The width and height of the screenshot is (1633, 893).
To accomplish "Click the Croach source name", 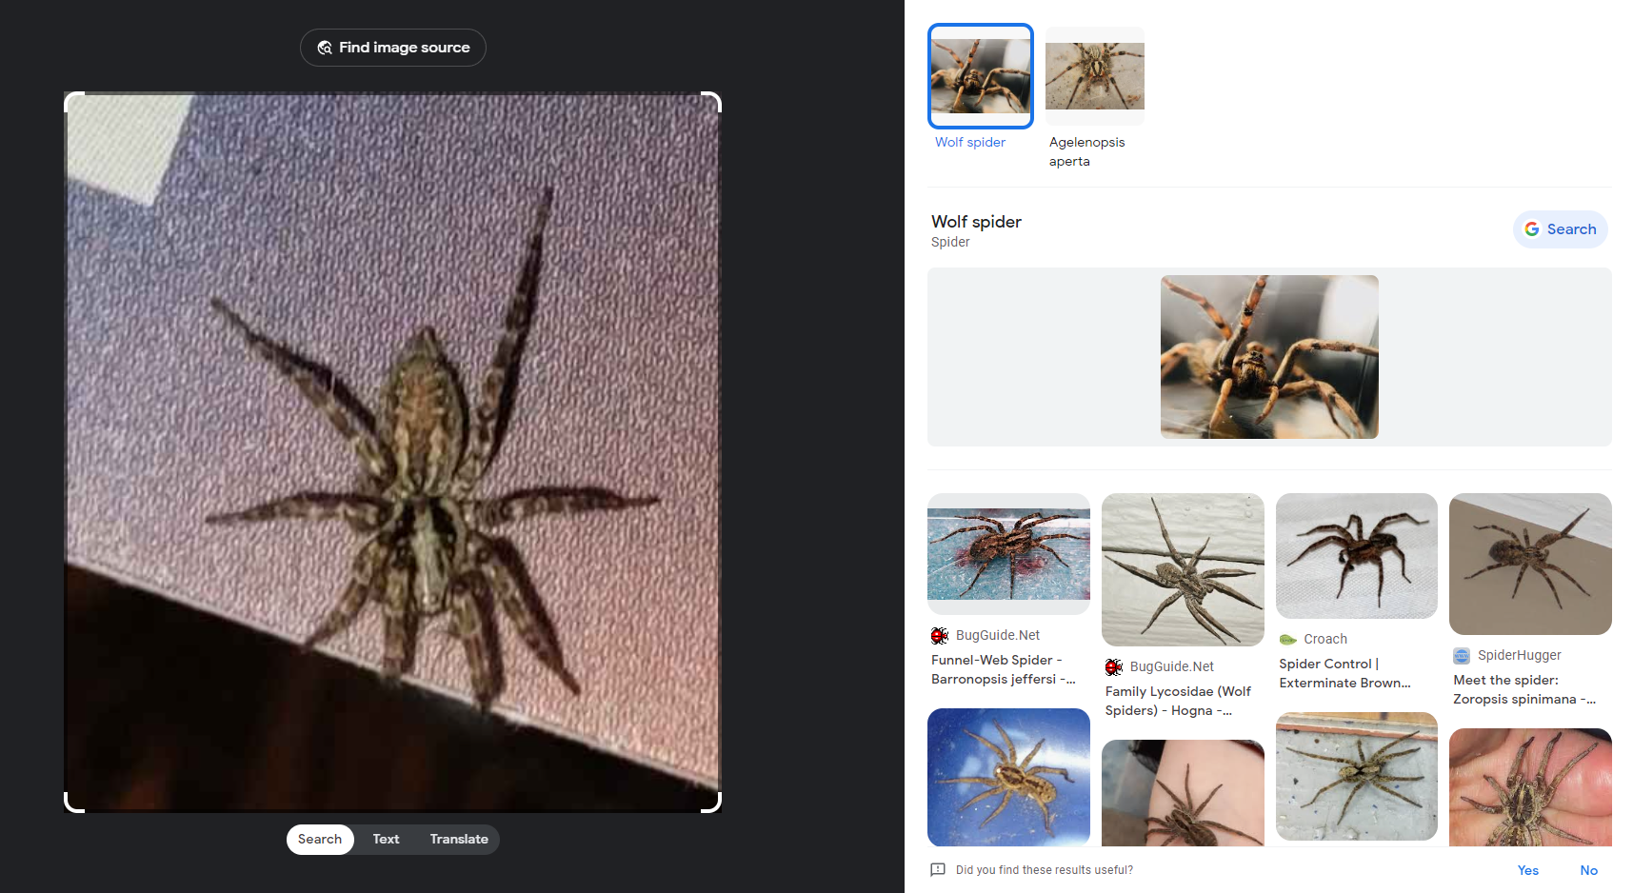I will coord(1325,640).
